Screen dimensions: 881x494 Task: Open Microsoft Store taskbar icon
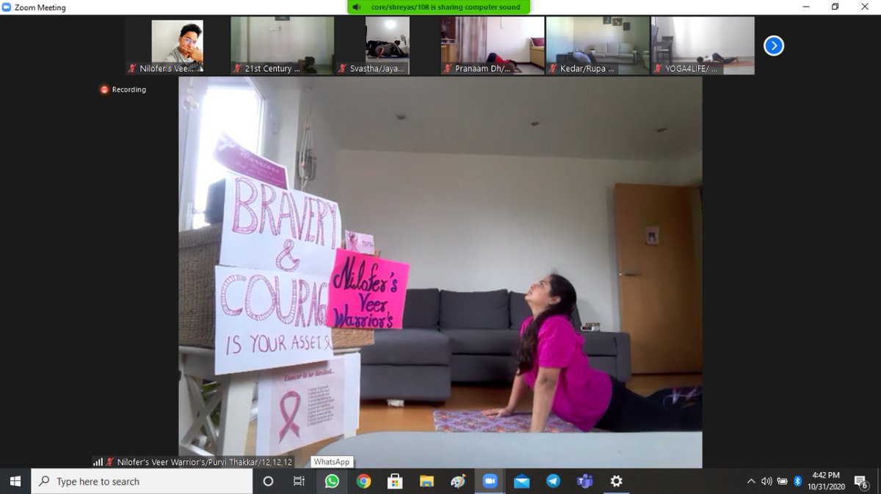point(395,482)
